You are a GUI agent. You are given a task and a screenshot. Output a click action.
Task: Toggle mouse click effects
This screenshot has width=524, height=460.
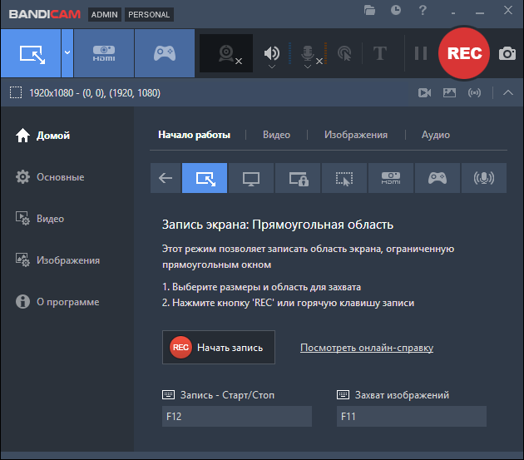point(344,53)
